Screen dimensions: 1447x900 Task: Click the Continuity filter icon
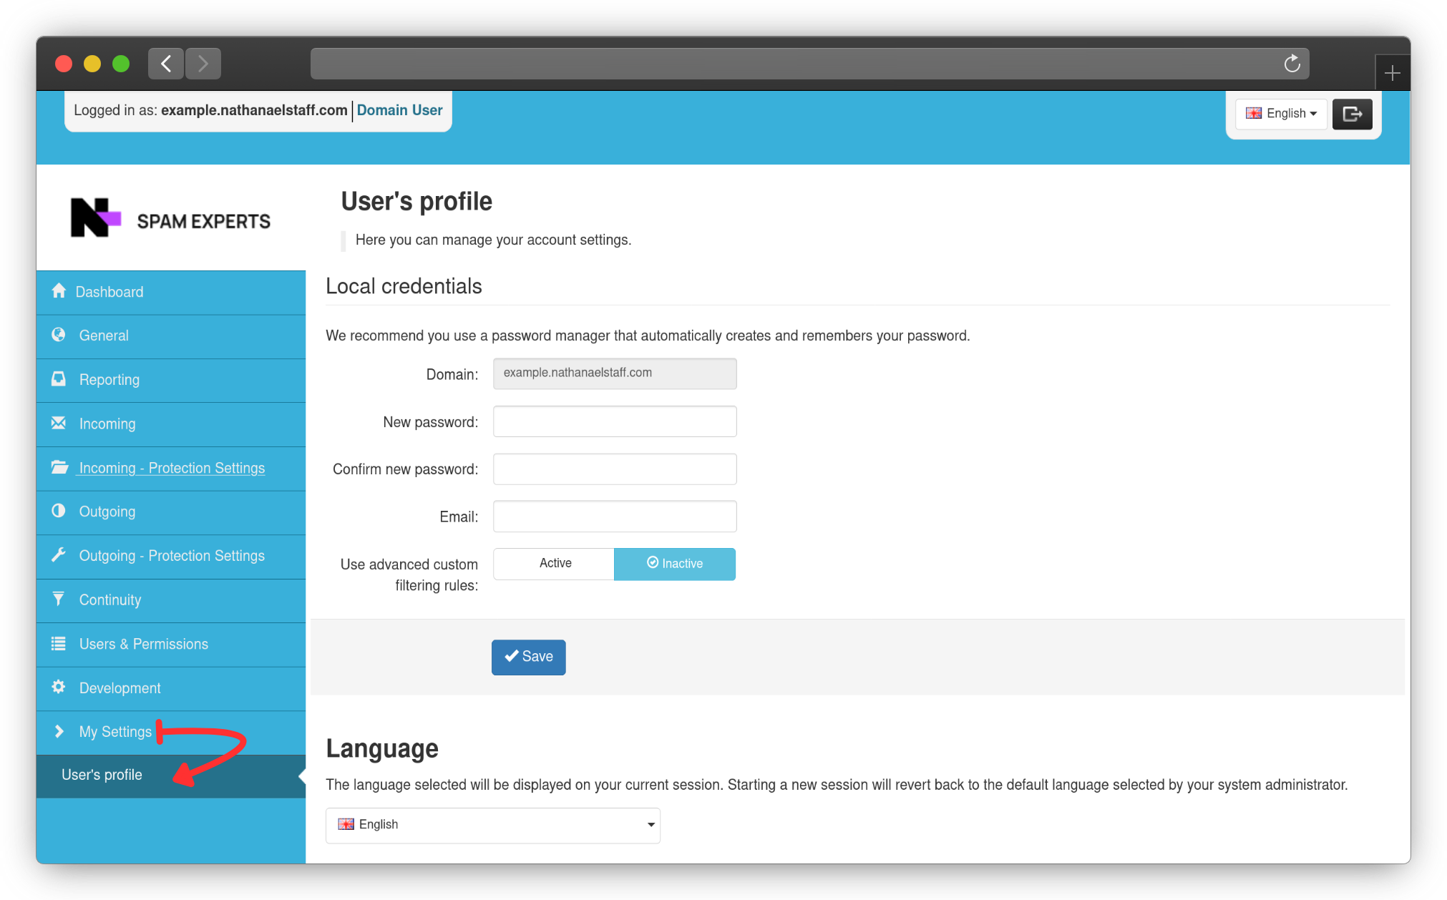pyautogui.click(x=59, y=599)
